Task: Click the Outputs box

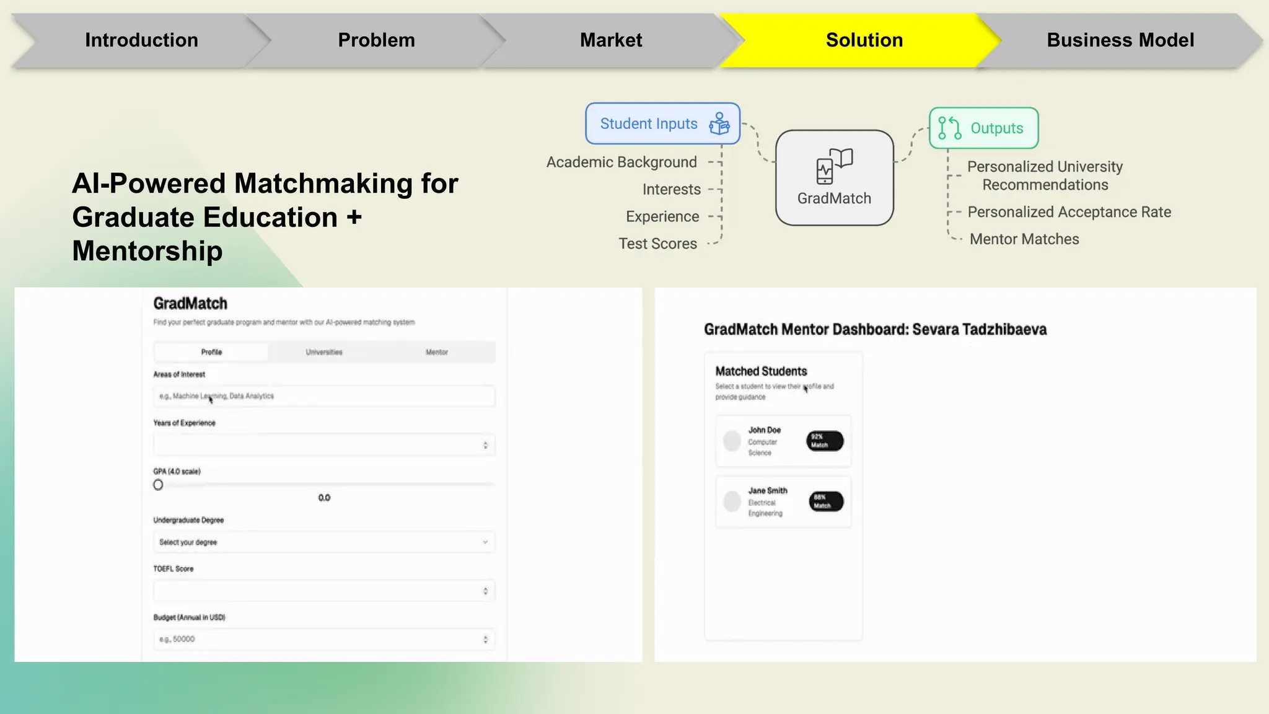Action: pyautogui.click(x=983, y=128)
